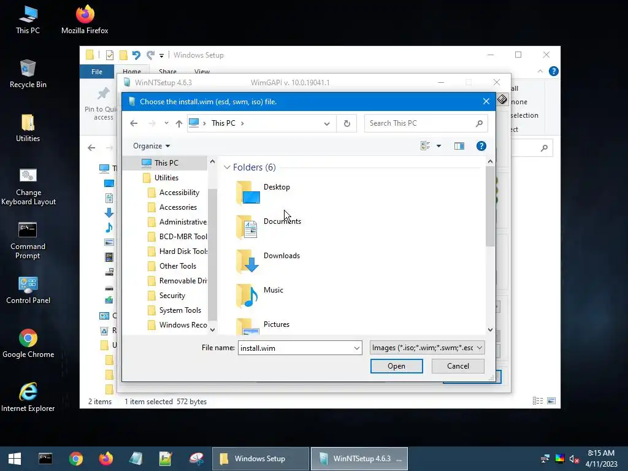
Task: Open view options dropdown arrow
Action: click(x=439, y=146)
